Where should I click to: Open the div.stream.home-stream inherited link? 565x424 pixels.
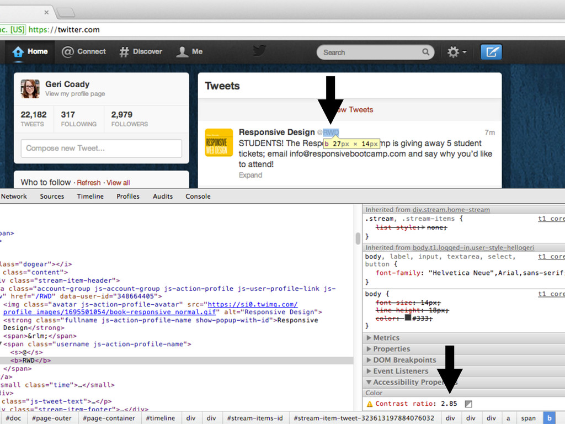tap(451, 210)
